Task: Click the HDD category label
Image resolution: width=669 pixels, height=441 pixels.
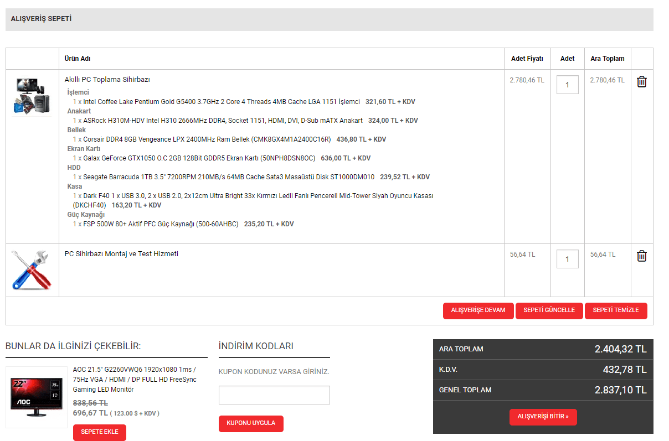Action: point(74,168)
